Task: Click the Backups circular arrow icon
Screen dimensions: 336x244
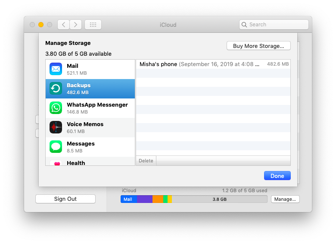Action: 56,89
